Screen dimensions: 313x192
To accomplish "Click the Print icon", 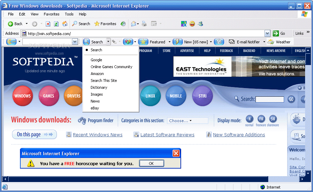I will click(x=144, y=24).
